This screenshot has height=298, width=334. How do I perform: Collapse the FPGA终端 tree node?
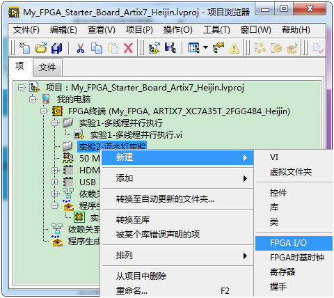(44, 111)
